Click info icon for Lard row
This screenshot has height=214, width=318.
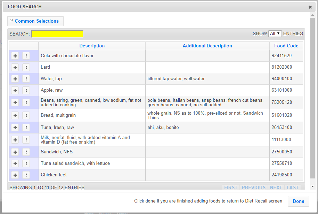click(x=26, y=67)
